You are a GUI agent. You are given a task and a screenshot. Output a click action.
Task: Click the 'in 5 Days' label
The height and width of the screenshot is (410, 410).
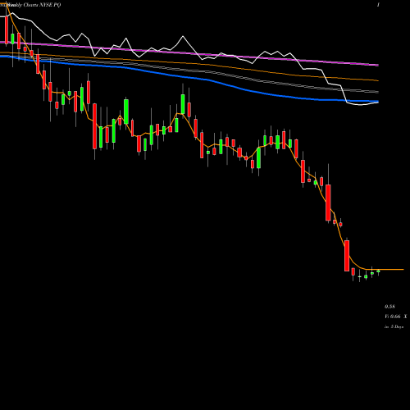click(394, 326)
